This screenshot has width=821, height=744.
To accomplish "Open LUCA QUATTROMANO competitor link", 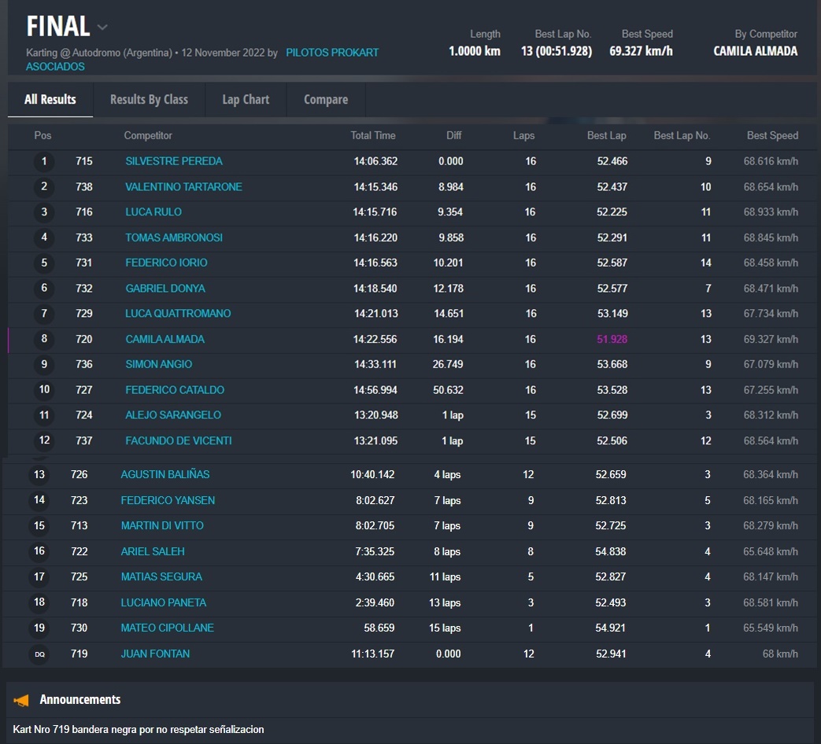I will tap(178, 314).
